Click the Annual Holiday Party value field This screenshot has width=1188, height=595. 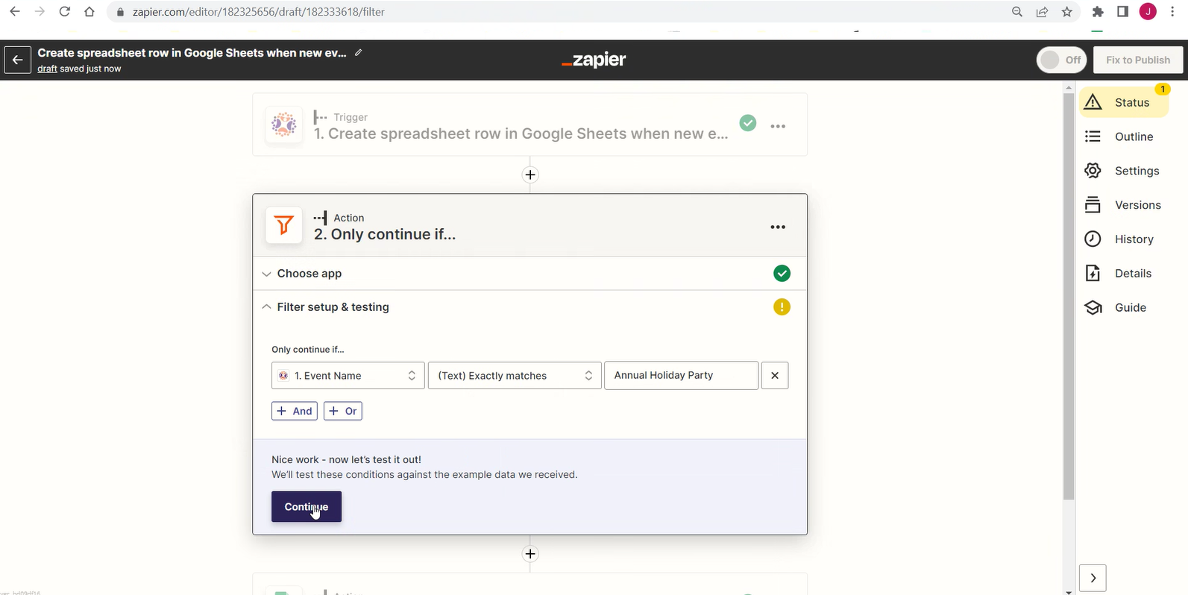681,375
